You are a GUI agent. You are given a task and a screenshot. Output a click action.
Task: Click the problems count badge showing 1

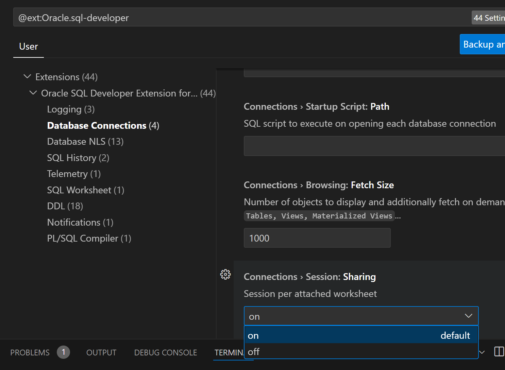point(63,352)
